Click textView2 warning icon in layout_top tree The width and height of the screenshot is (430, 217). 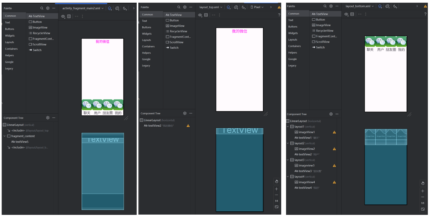(188, 126)
